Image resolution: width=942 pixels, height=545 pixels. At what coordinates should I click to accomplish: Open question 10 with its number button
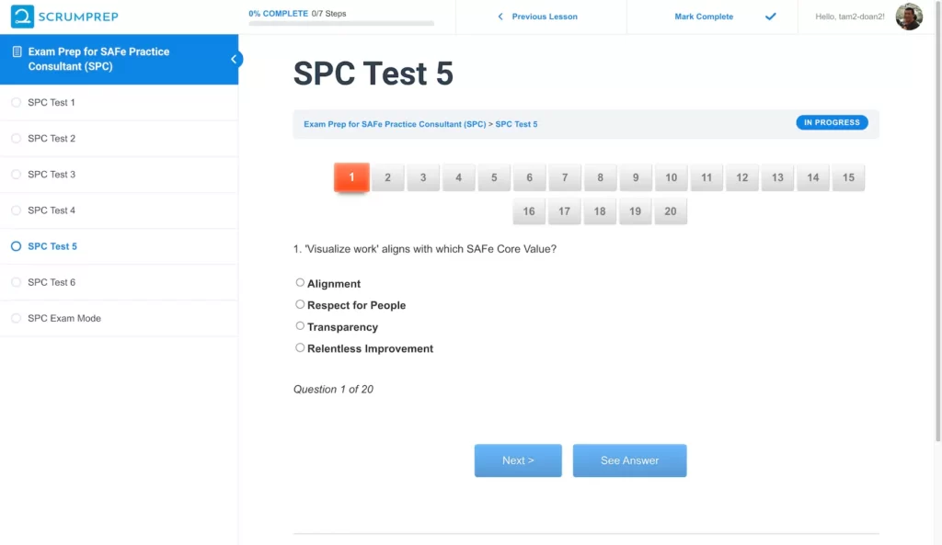point(671,177)
